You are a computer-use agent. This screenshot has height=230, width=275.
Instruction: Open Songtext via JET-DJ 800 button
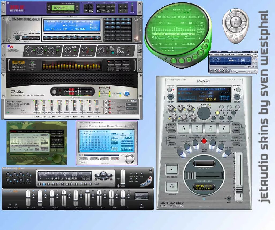coord(172,125)
